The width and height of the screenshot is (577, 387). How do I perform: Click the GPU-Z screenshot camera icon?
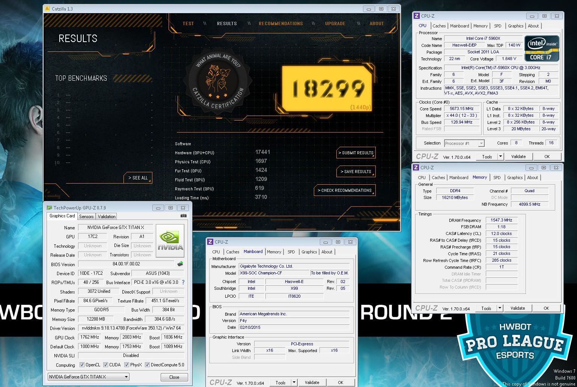click(183, 216)
